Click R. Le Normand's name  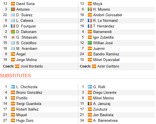pyautogui.click(x=105, y=20)
